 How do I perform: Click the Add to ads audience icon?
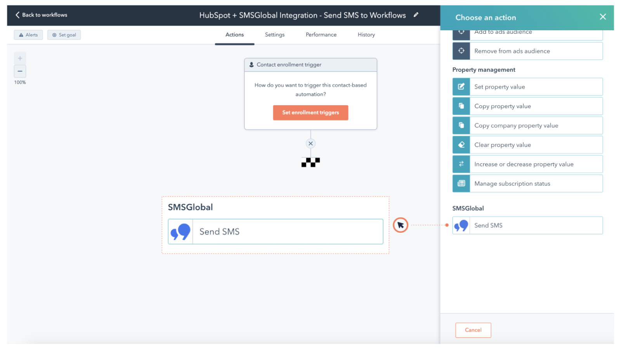[461, 33]
